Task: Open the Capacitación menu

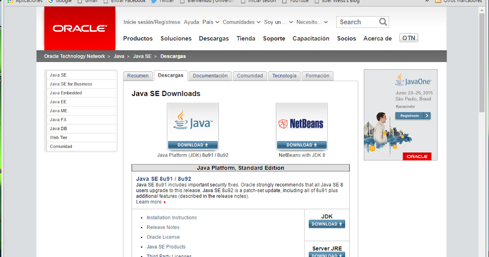Action: pos(311,38)
